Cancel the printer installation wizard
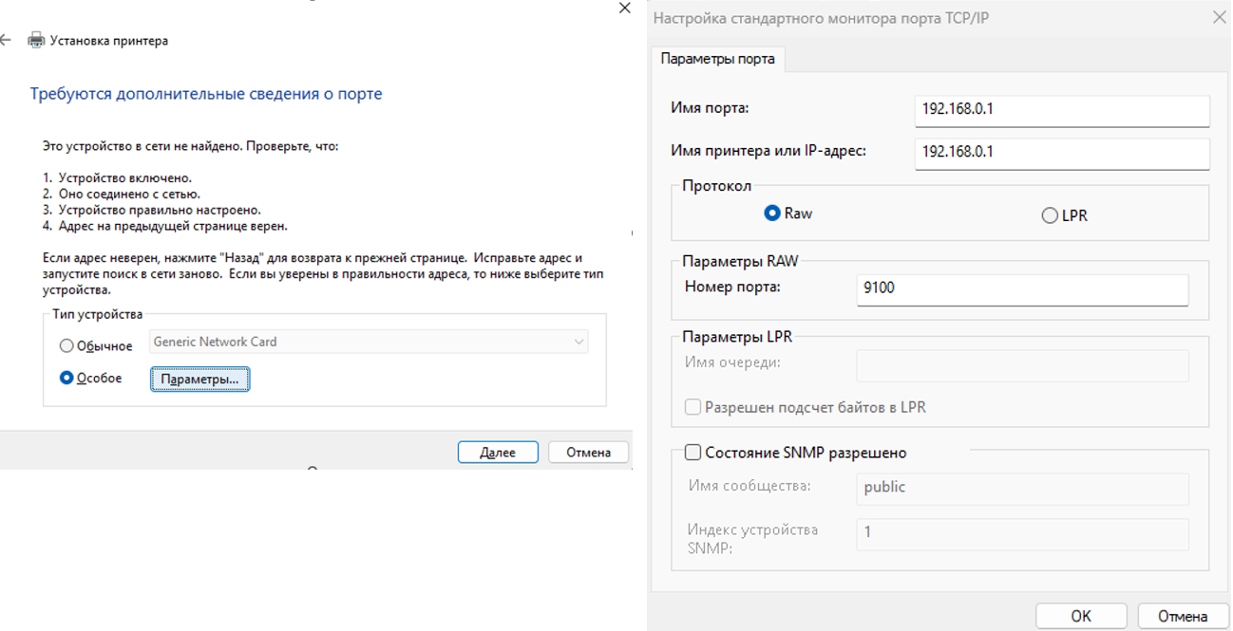Screen dimensions: 1233x631 588,453
